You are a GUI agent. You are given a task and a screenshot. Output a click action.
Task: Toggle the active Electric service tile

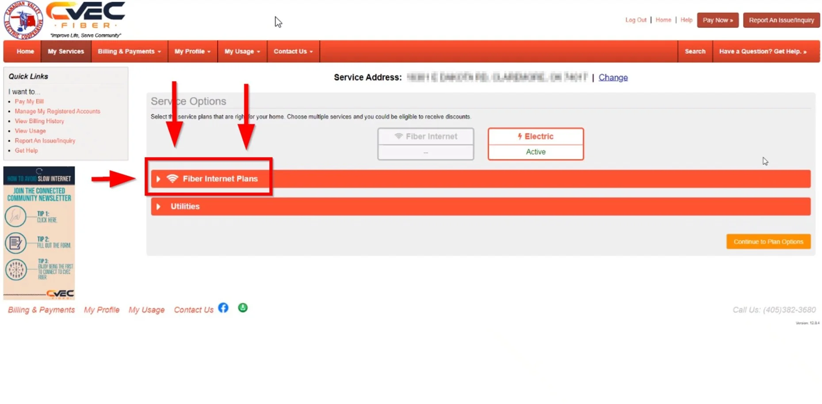click(535, 143)
